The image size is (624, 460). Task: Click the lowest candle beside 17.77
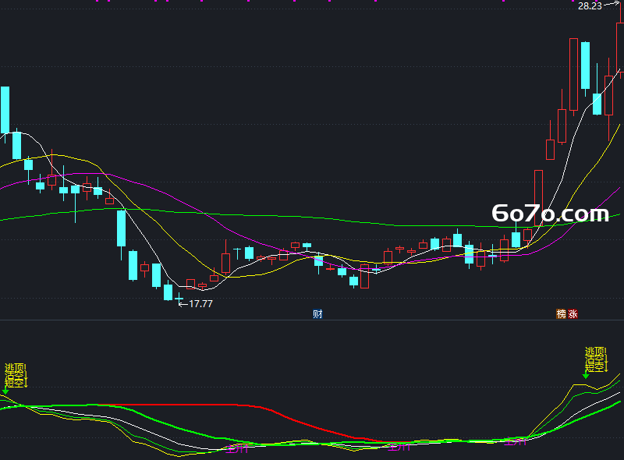[x=179, y=299]
